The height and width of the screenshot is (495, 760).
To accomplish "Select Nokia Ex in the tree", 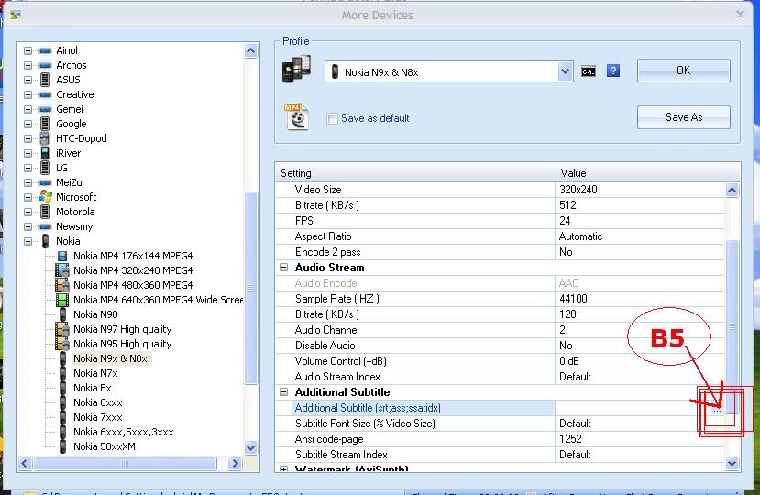I will coord(92,388).
